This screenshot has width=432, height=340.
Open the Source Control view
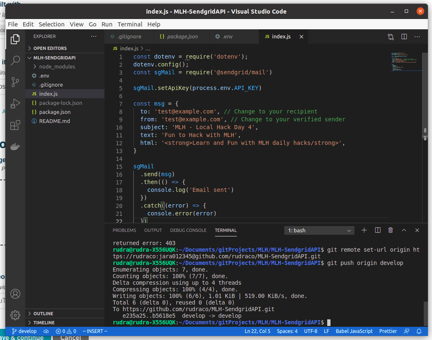click(15, 82)
